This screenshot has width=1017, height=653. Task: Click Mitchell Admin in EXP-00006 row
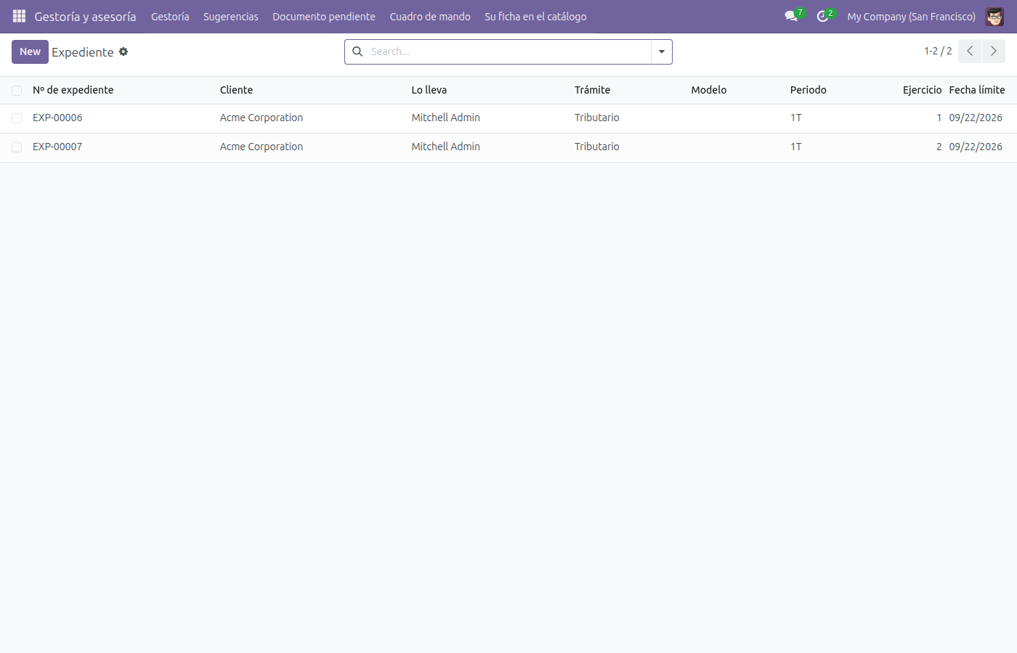pos(446,118)
